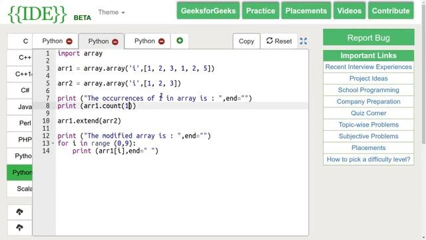This screenshot has width=426, height=240.
Task: Close the second Python tab with red minus icon
Action: pos(115,41)
